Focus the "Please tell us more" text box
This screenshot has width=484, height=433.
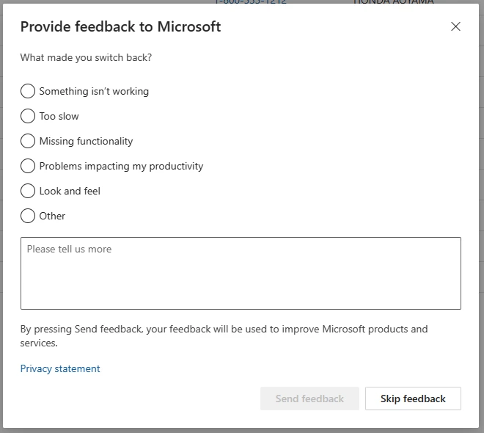point(241,273)
